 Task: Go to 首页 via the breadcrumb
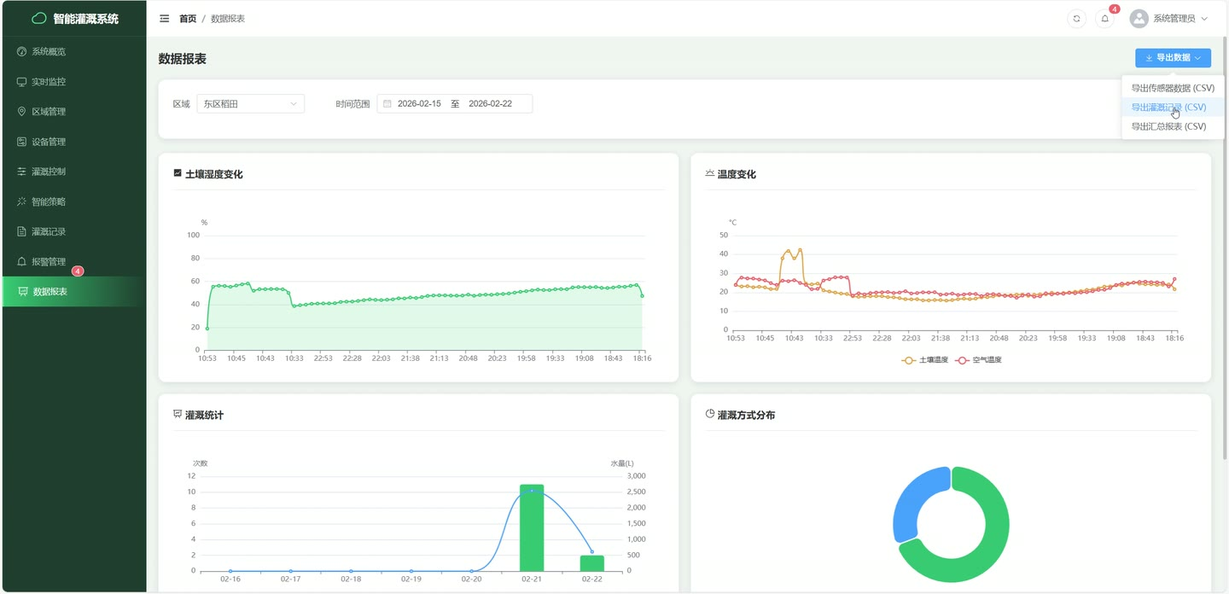pos(188,19)
